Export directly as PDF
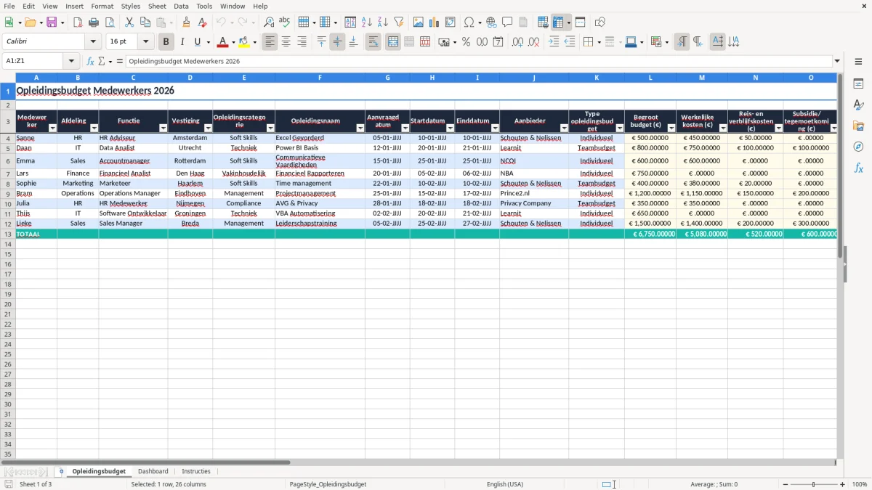 click(78, 23)
